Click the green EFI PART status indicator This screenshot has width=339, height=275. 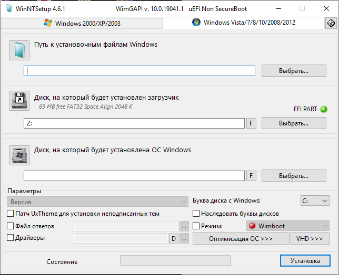(x=324, y=109)
